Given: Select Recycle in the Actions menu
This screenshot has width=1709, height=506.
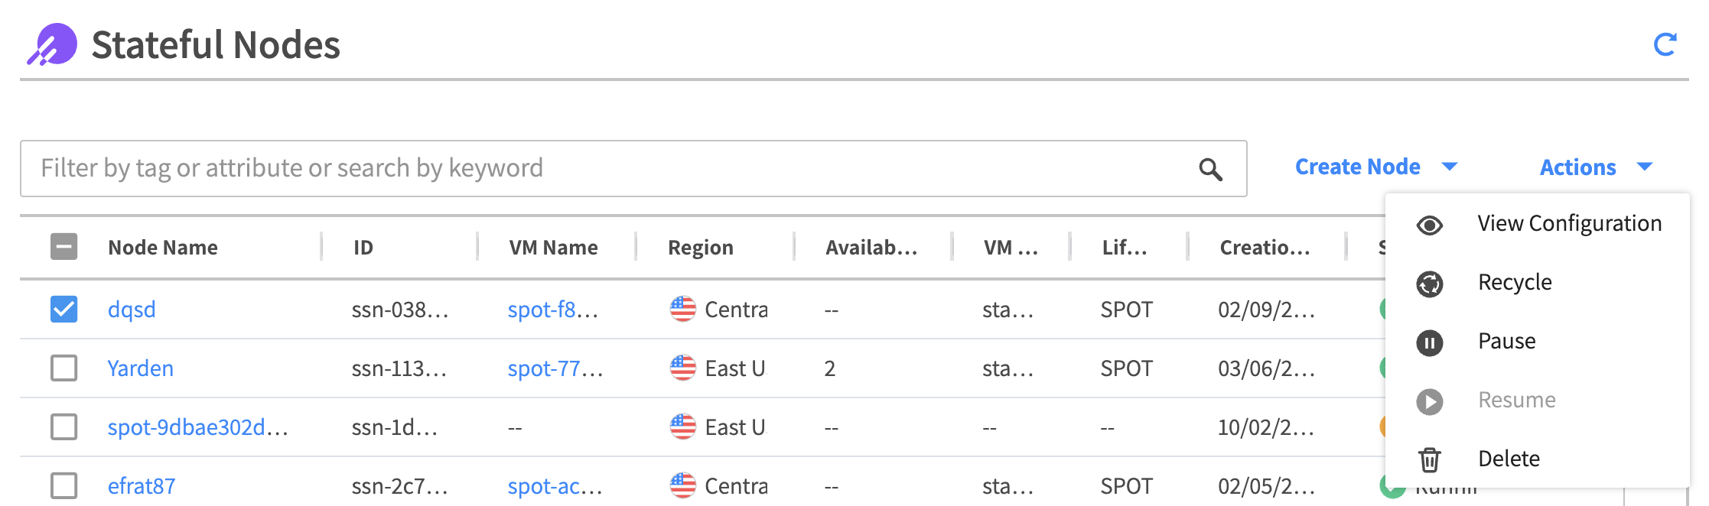Looking at the screenshot, I should pos(1515,282).
